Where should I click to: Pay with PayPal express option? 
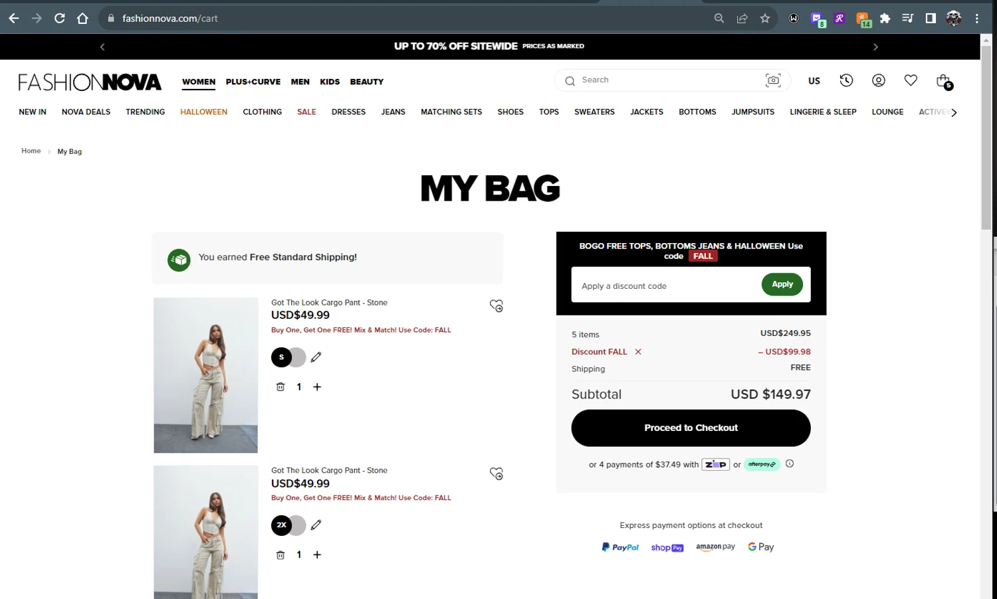point(620,547)
